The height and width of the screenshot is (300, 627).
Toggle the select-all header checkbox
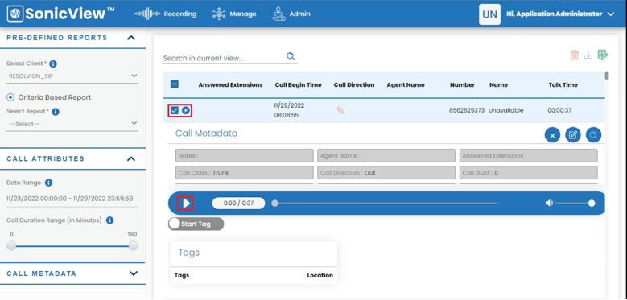[175, 84]
